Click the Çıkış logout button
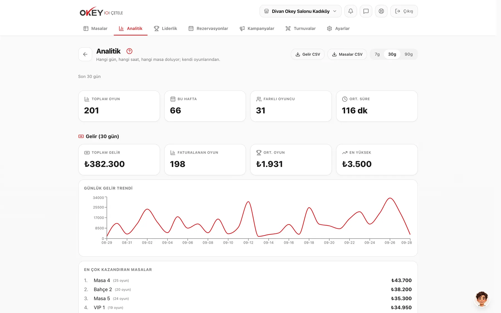 404,11
